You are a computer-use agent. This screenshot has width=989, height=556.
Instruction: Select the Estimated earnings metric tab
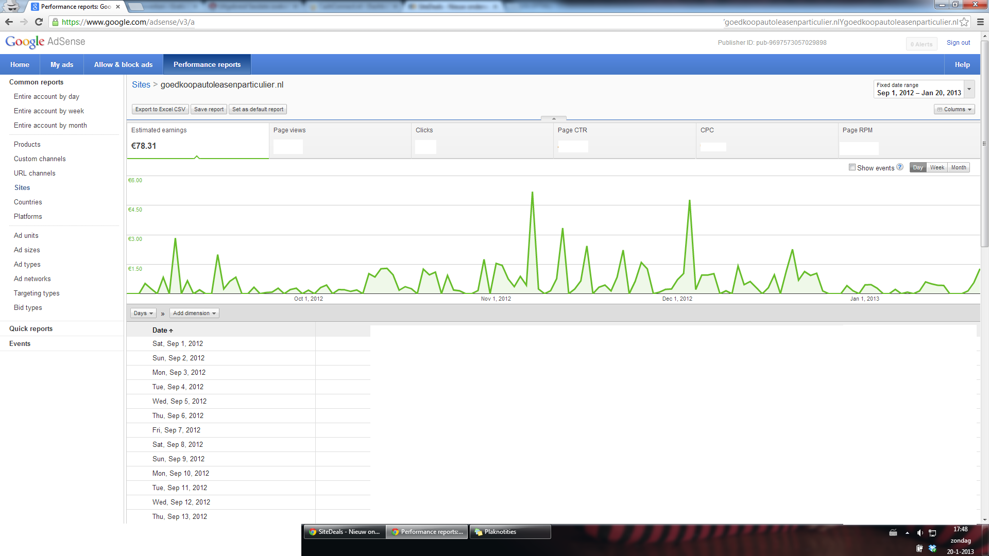(198, 140)
